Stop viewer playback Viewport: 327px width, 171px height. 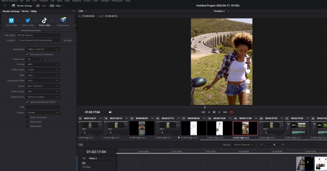tap(214, 112)
